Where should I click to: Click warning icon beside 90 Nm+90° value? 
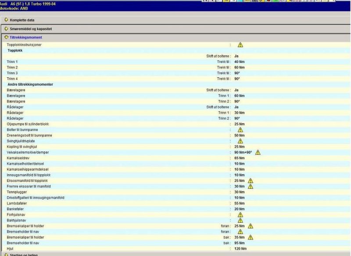point(258,152)
